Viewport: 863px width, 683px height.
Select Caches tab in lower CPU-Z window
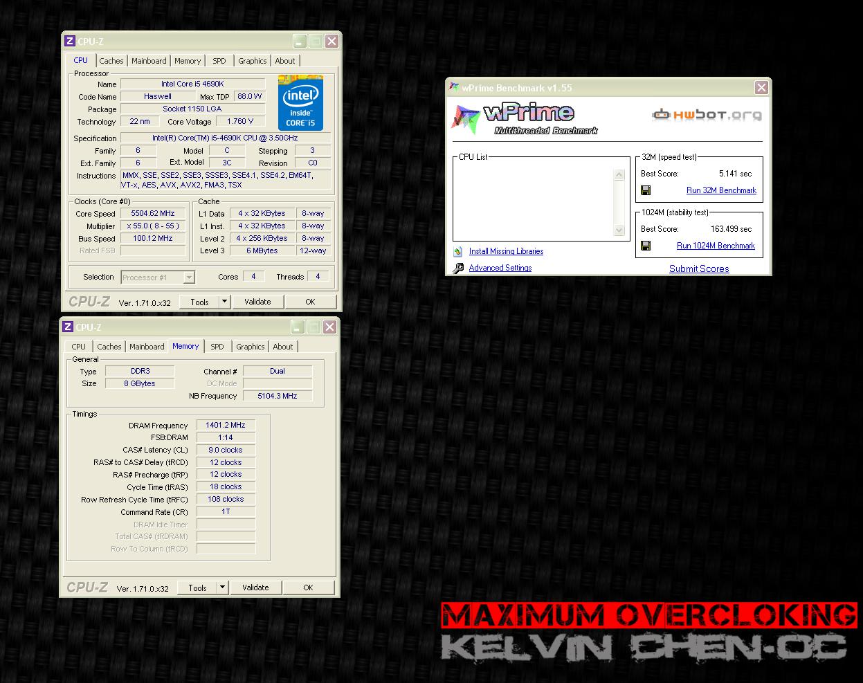[109, 347]
